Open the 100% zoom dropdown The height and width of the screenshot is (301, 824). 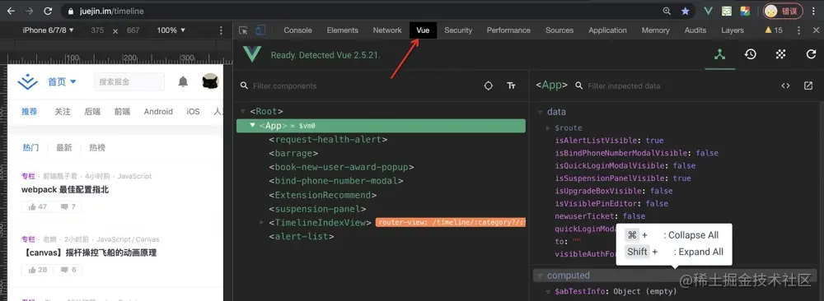[171, 30]
